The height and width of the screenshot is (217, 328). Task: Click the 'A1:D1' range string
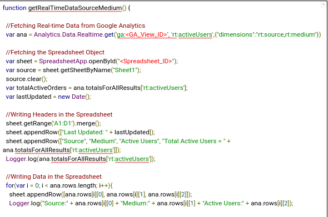click(63, 123)
